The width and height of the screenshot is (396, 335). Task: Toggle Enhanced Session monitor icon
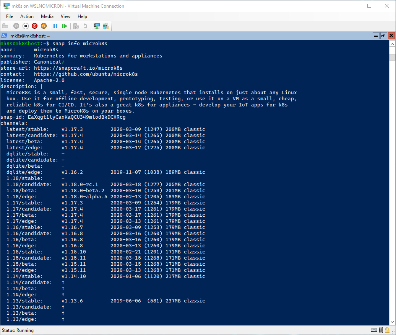tap(97, 26)
